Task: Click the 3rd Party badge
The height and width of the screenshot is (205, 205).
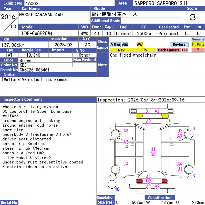Action: click(198, 44)
